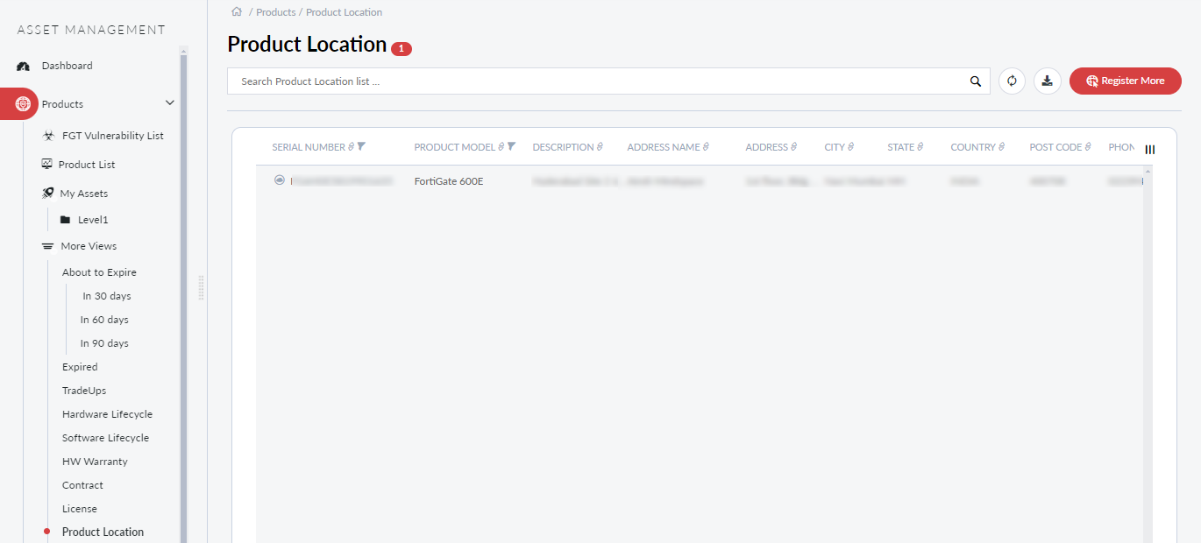
Task: Sort by the PRODUCT MODEL column header
Action: coord(455,147)
